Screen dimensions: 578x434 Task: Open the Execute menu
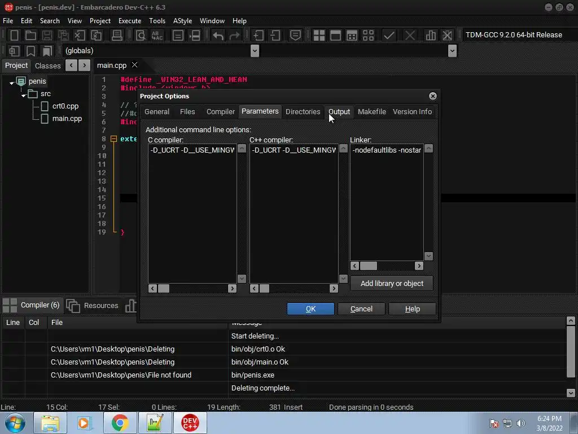130,21
